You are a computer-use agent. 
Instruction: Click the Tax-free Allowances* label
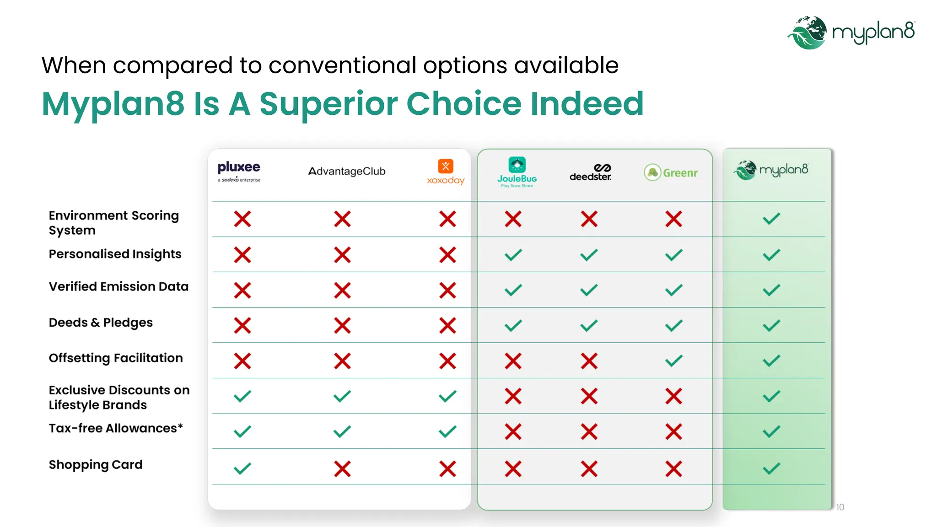116,428
